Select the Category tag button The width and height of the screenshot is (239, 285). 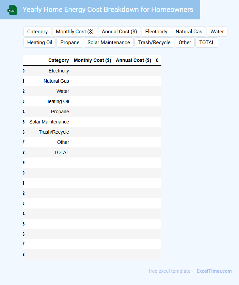pyautogui.click(x=37, y=32)
